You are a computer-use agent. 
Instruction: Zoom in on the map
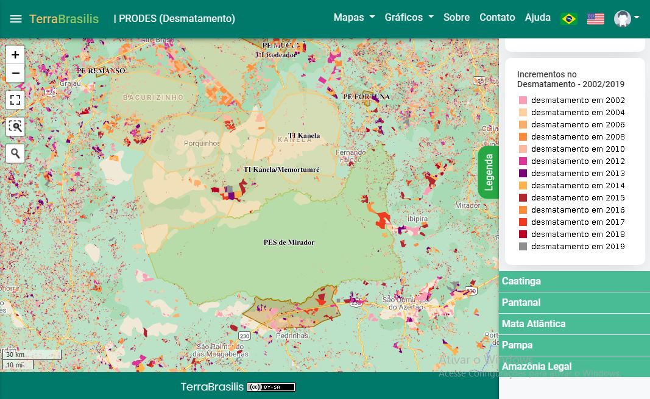[x=15, y=55]
